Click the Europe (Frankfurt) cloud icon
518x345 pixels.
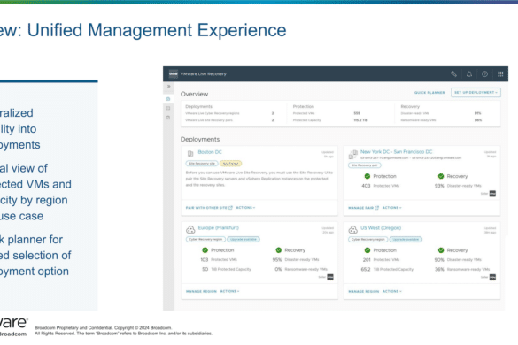190,229
